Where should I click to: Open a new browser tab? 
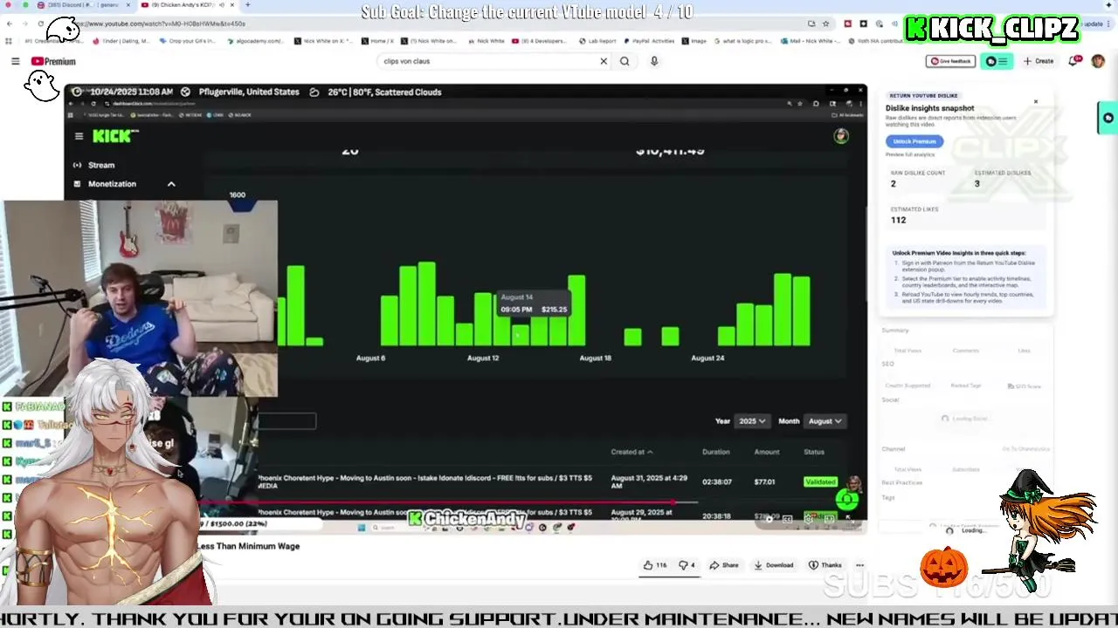247,5
